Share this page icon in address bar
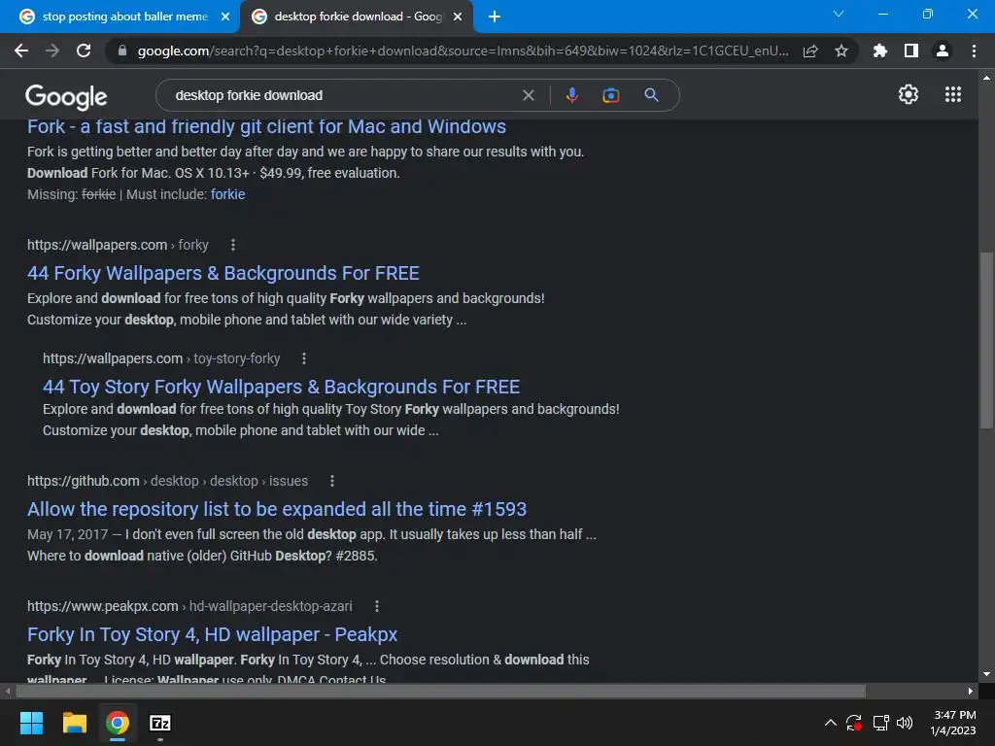The width and height of the screenshot is (995, 746). (810, 51)
